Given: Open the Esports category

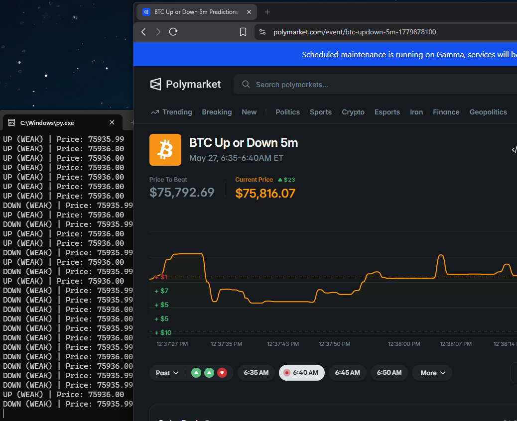Looking at the screenshot, I should coord(387,112).
